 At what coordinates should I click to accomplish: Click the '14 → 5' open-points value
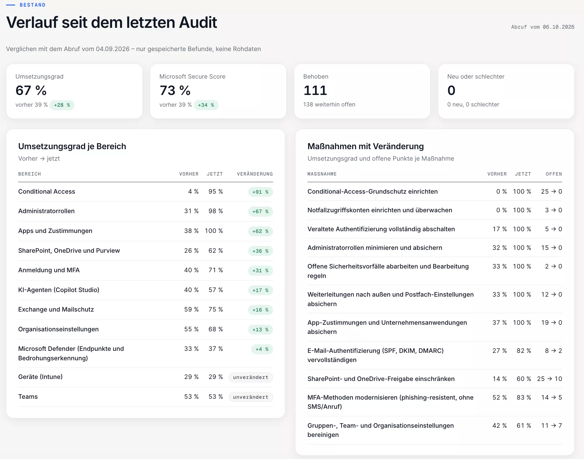552,397
